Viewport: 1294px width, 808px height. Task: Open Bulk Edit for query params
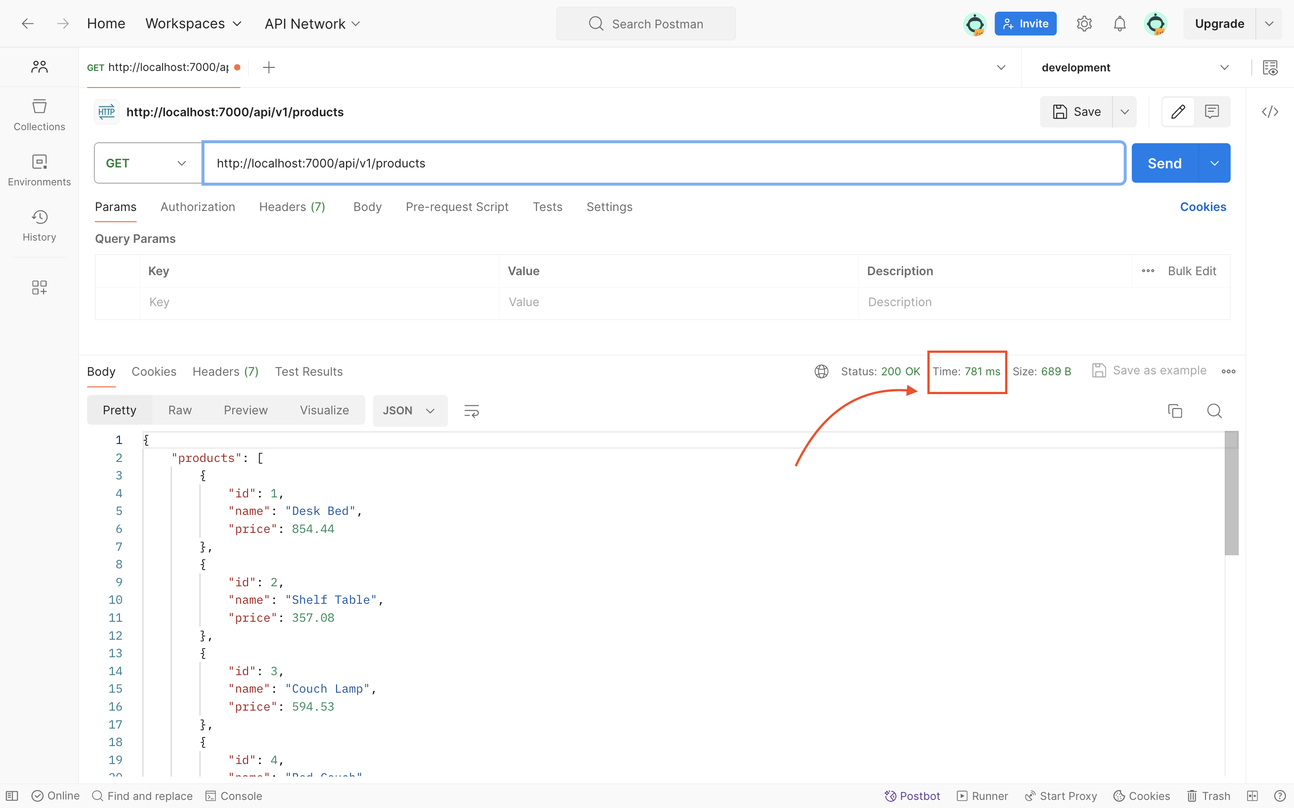[x=1192, y=271]
